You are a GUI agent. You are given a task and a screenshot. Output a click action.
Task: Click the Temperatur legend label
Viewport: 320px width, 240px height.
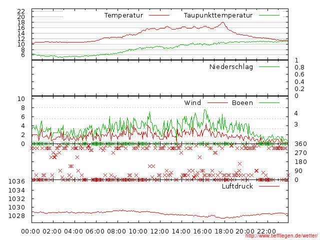coord(123,15)
